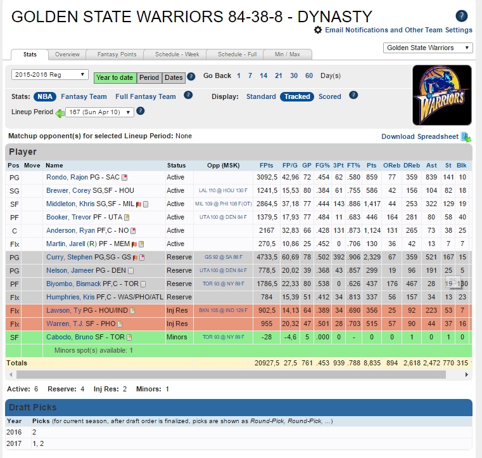The image size is (482, 458).
Task: Open note icon beside Jameer Nelson
Action: (130, 271)
